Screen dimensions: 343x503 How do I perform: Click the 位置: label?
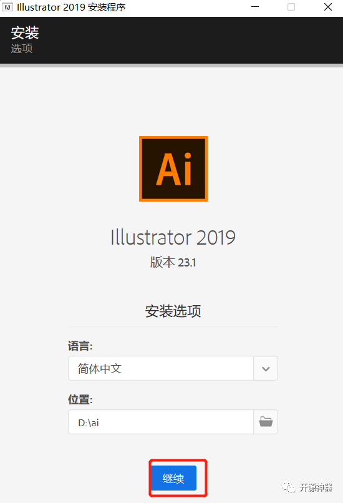(x=80, y=399)
